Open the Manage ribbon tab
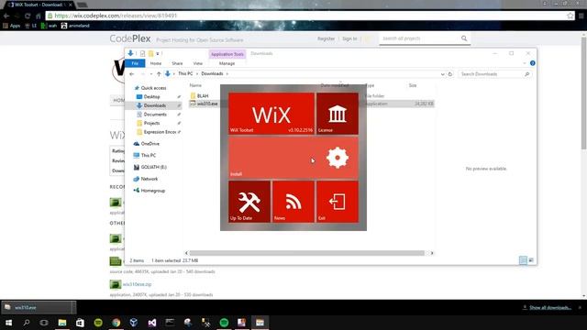 coord(227,63)
